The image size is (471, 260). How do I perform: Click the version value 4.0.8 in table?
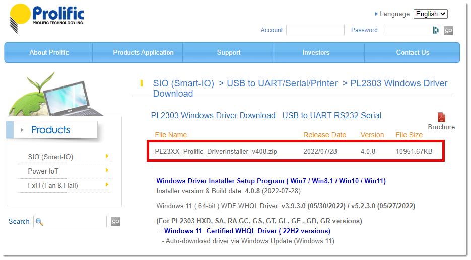(x=368, y=151)
